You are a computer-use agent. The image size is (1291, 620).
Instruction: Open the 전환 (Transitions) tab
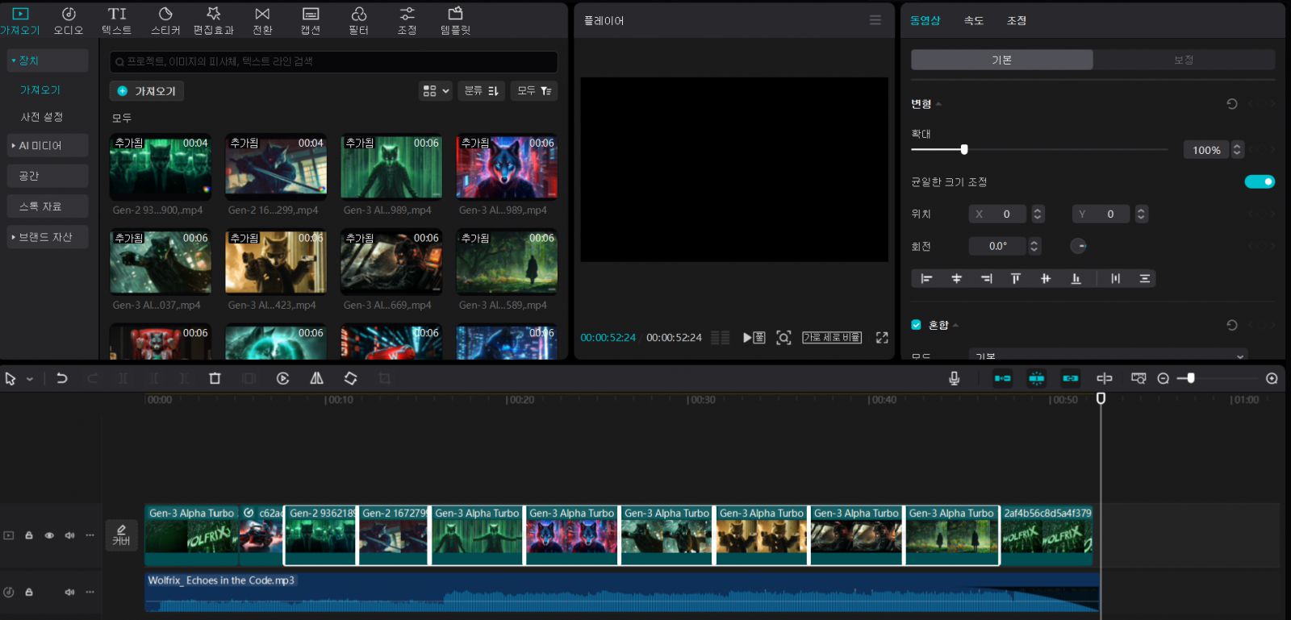262,21
